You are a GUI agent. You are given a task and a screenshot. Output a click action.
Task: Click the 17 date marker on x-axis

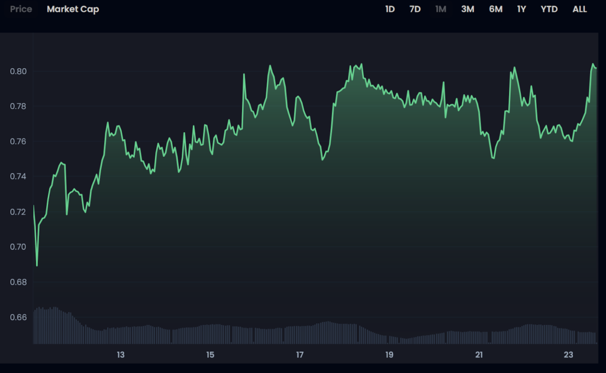tap(299, 355)
